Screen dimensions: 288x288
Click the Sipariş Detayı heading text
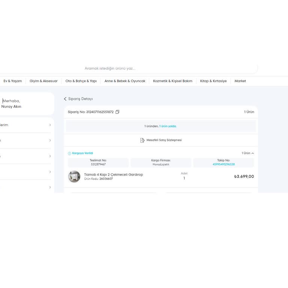[81, 99]
